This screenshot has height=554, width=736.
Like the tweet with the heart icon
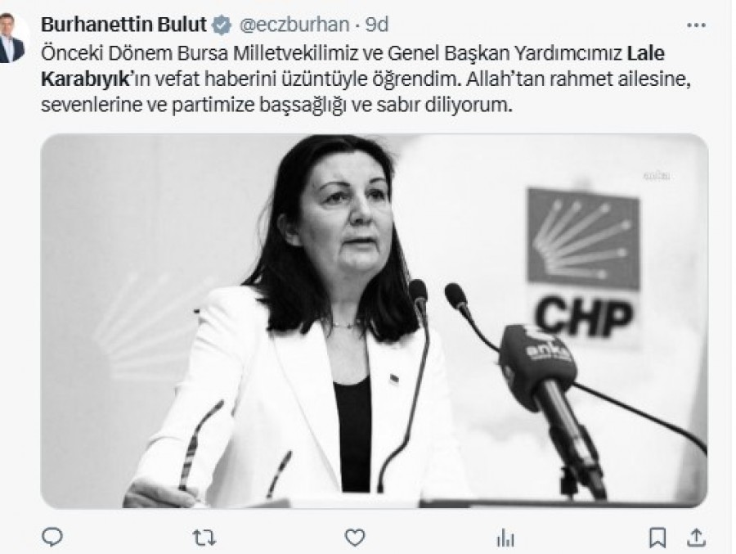[x=355, y=538]
